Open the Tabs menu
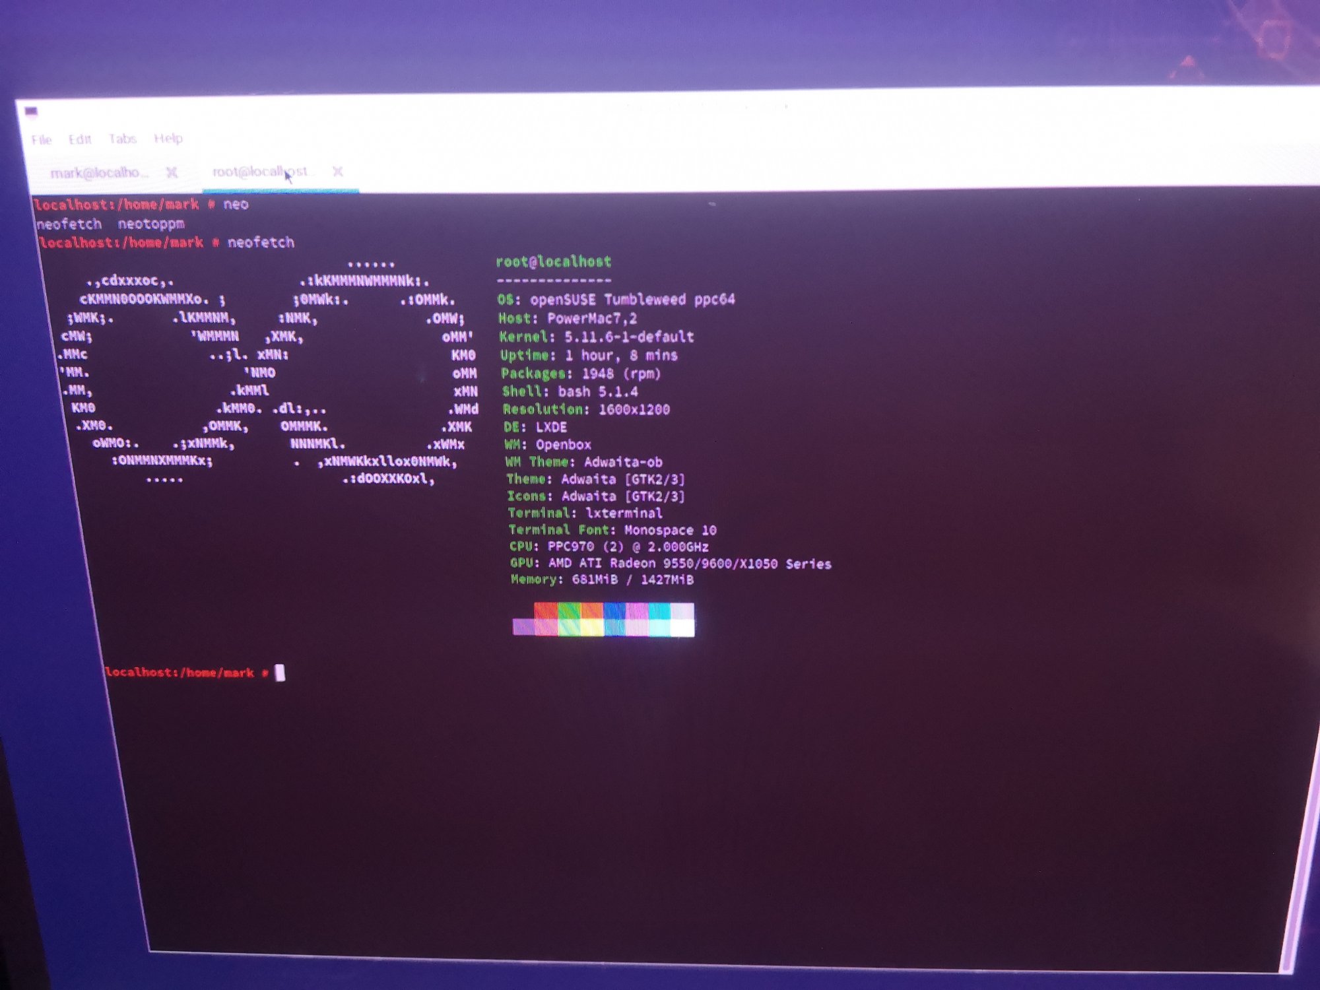Viewport: 1320px width, 990px height. (123, 139)
